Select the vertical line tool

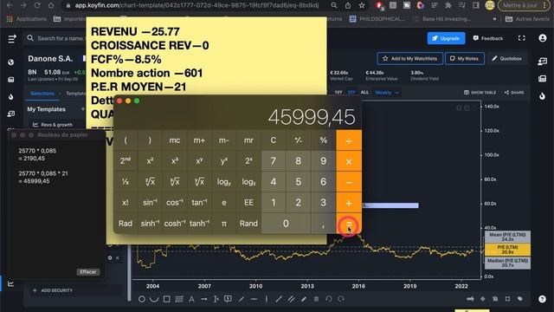[267, 299]
